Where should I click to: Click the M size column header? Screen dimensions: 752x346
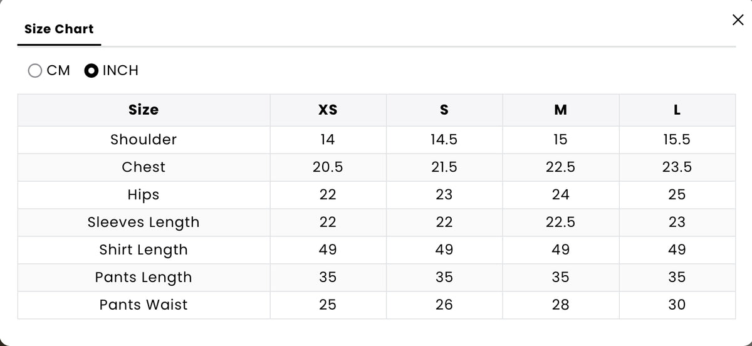pos(561,110)
